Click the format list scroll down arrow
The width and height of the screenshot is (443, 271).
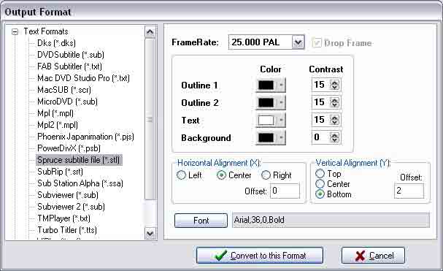pyautogui.click(x=150, y=234)
